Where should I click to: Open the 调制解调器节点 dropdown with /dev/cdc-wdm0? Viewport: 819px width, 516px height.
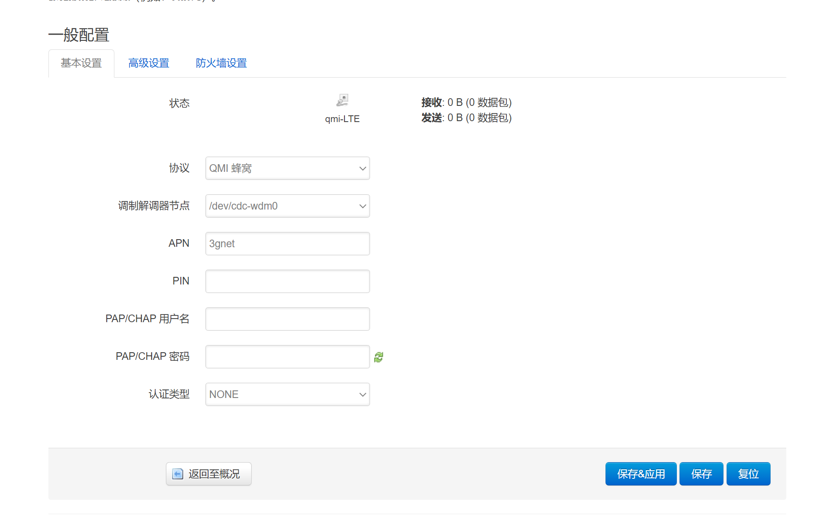coord(287,206)
